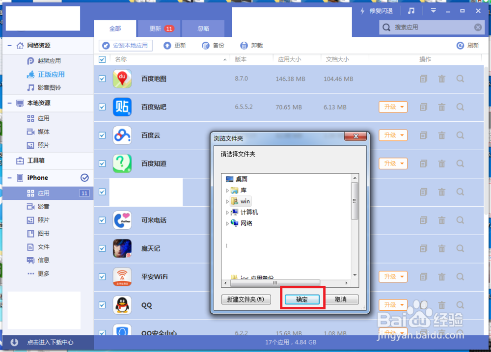Viewport: 491px width, 352px height.
Task: Open iPhone 图书 section
Action: 38,233
